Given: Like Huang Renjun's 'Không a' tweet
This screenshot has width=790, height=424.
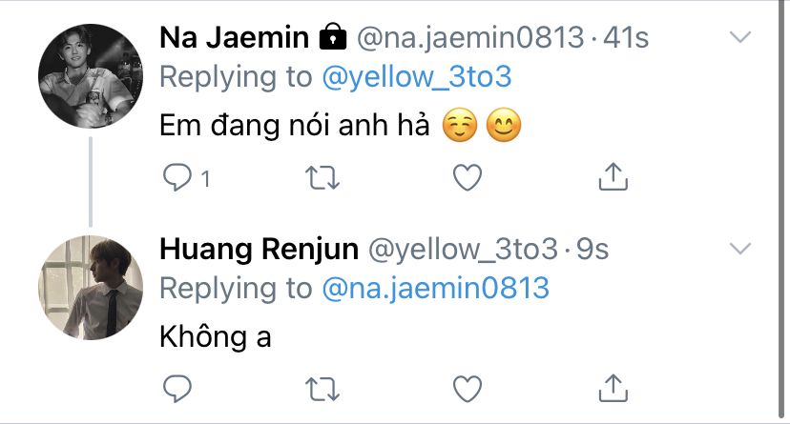Looking at the screenshot, I should click(466, 389).
